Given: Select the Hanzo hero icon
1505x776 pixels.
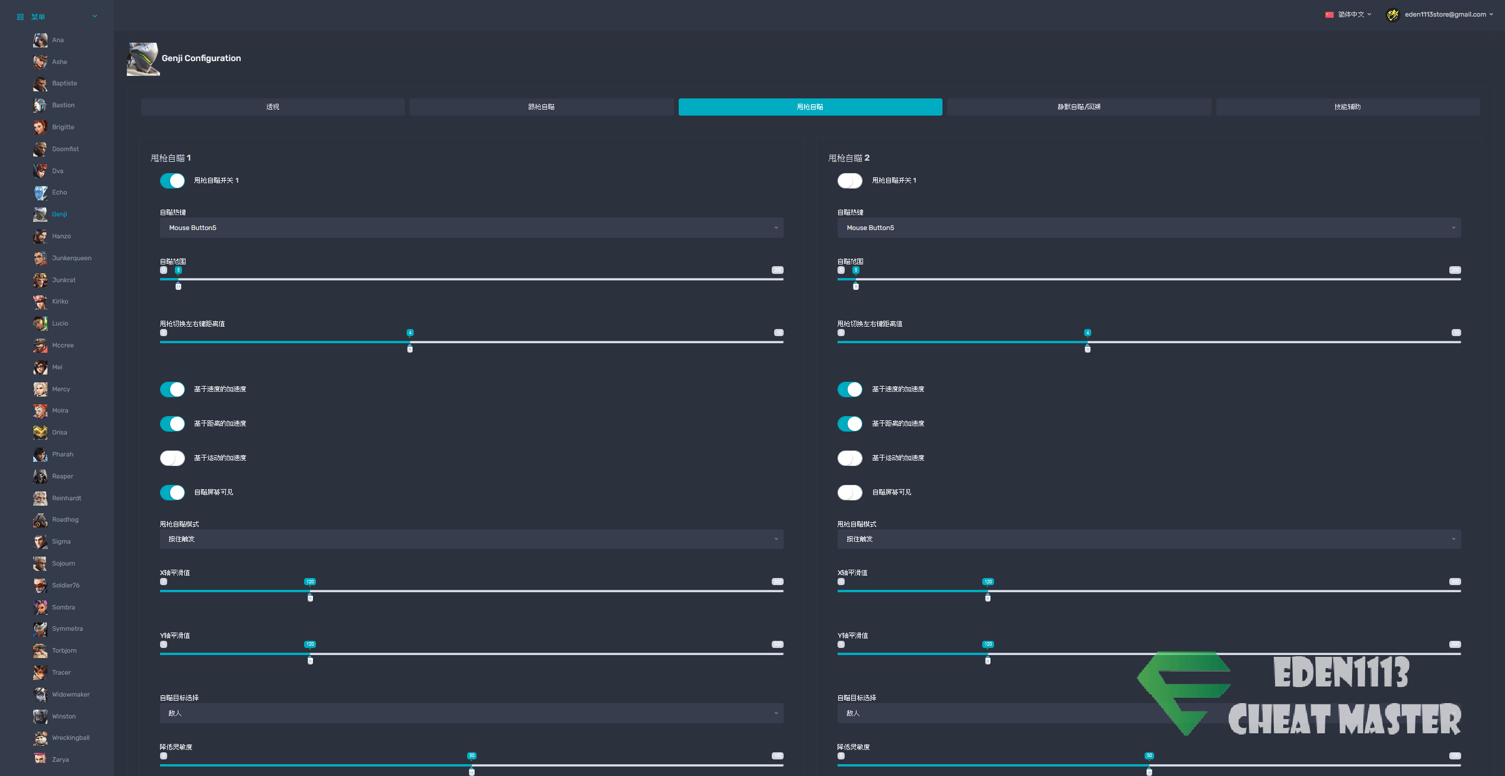Looking at the screenshot, I should (40, 236).
